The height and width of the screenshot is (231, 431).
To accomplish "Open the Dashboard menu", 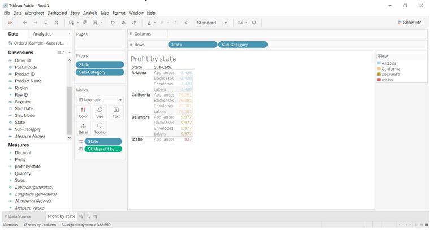I will [57, 13].
